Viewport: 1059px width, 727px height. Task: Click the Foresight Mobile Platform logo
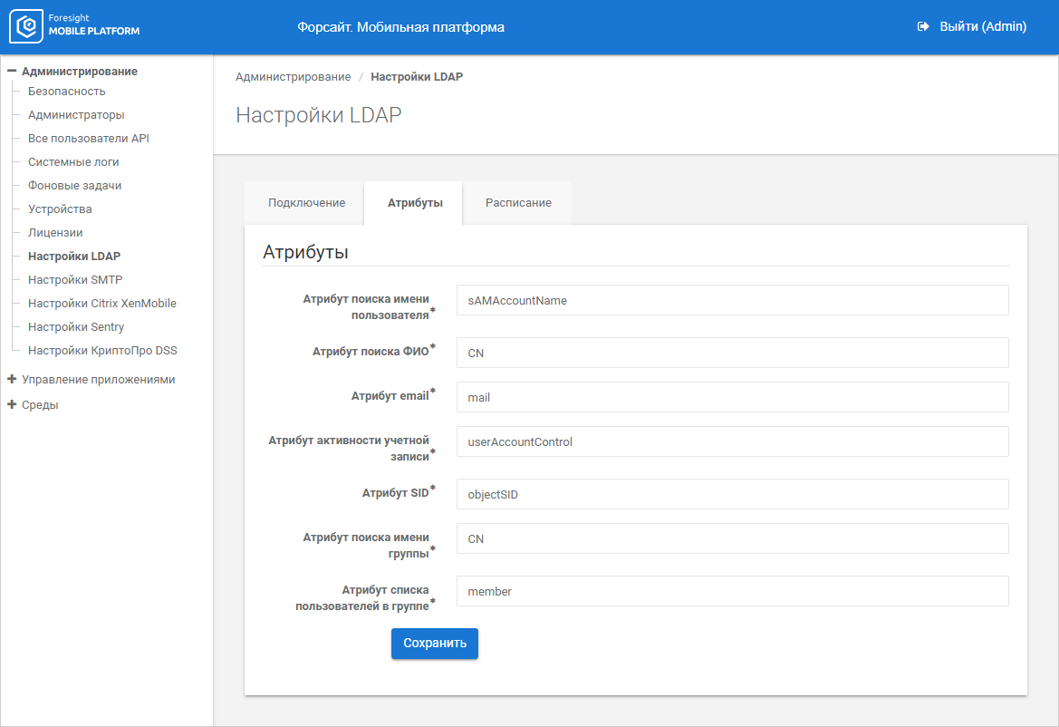point(75,27)
